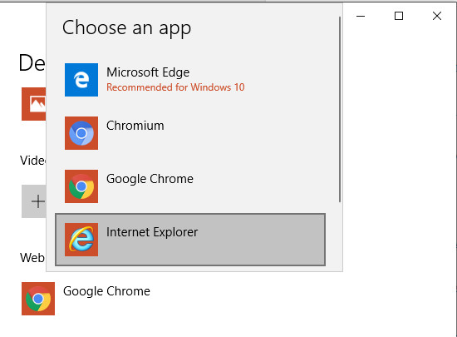Minimize the Settings window
Screen dimensions: 457x337
tap(361, 16)
